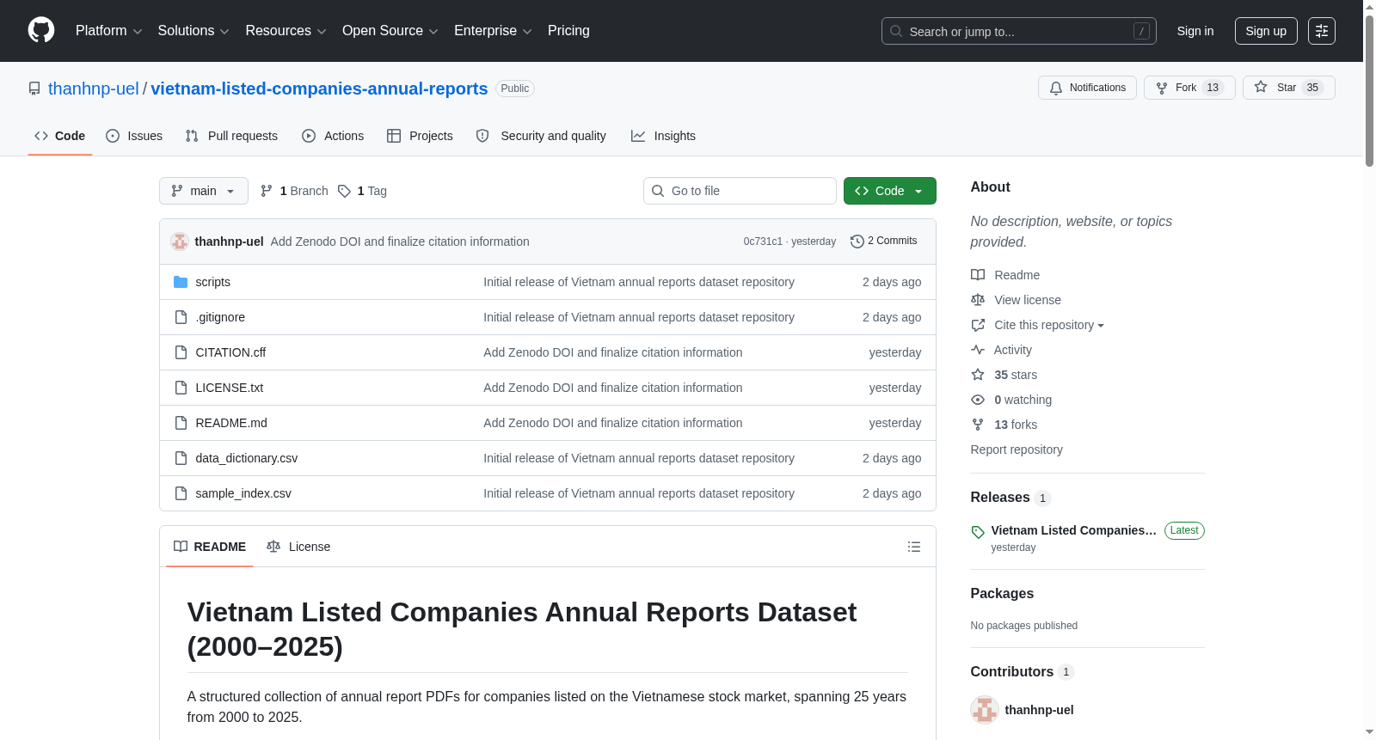Open the LICENSE.txt file
The height and width of the screenshot is (740, 1376).
pos(230,388)
